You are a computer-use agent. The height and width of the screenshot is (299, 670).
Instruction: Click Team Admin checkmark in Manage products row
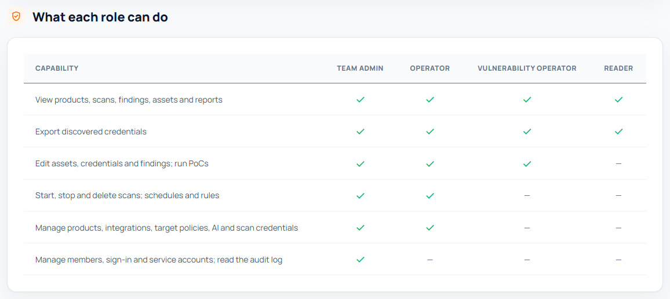tap(360, 228)
